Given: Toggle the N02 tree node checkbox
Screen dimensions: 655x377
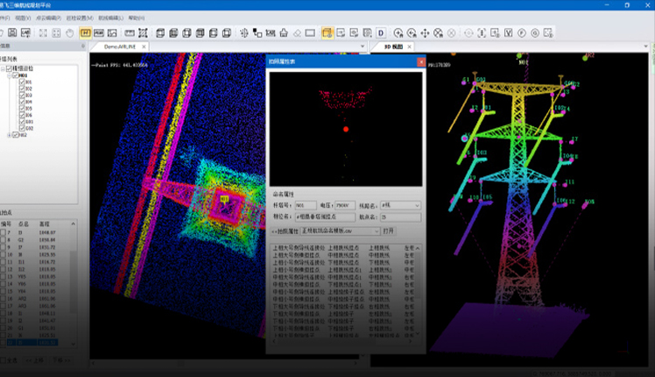Looking at the screenshot, I should (x=16, y=135).
